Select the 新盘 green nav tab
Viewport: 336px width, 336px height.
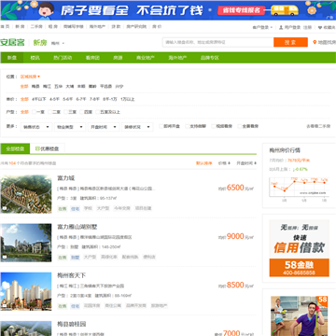point(12,58)
